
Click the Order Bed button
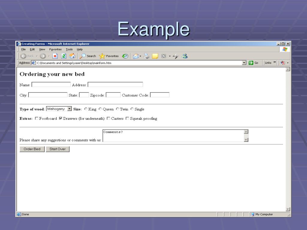pos(32,149)
